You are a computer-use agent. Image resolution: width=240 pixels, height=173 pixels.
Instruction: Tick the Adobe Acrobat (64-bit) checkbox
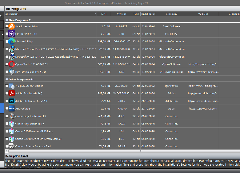(6, 93)
